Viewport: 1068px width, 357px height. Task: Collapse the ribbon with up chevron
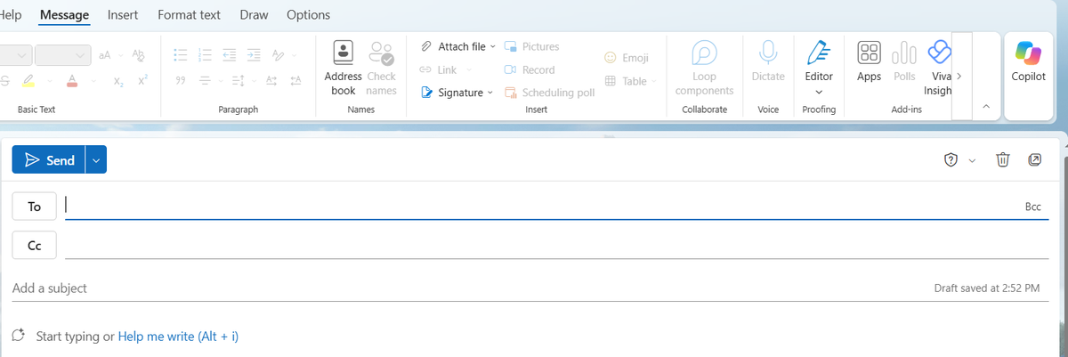click(x=985, y=107)
